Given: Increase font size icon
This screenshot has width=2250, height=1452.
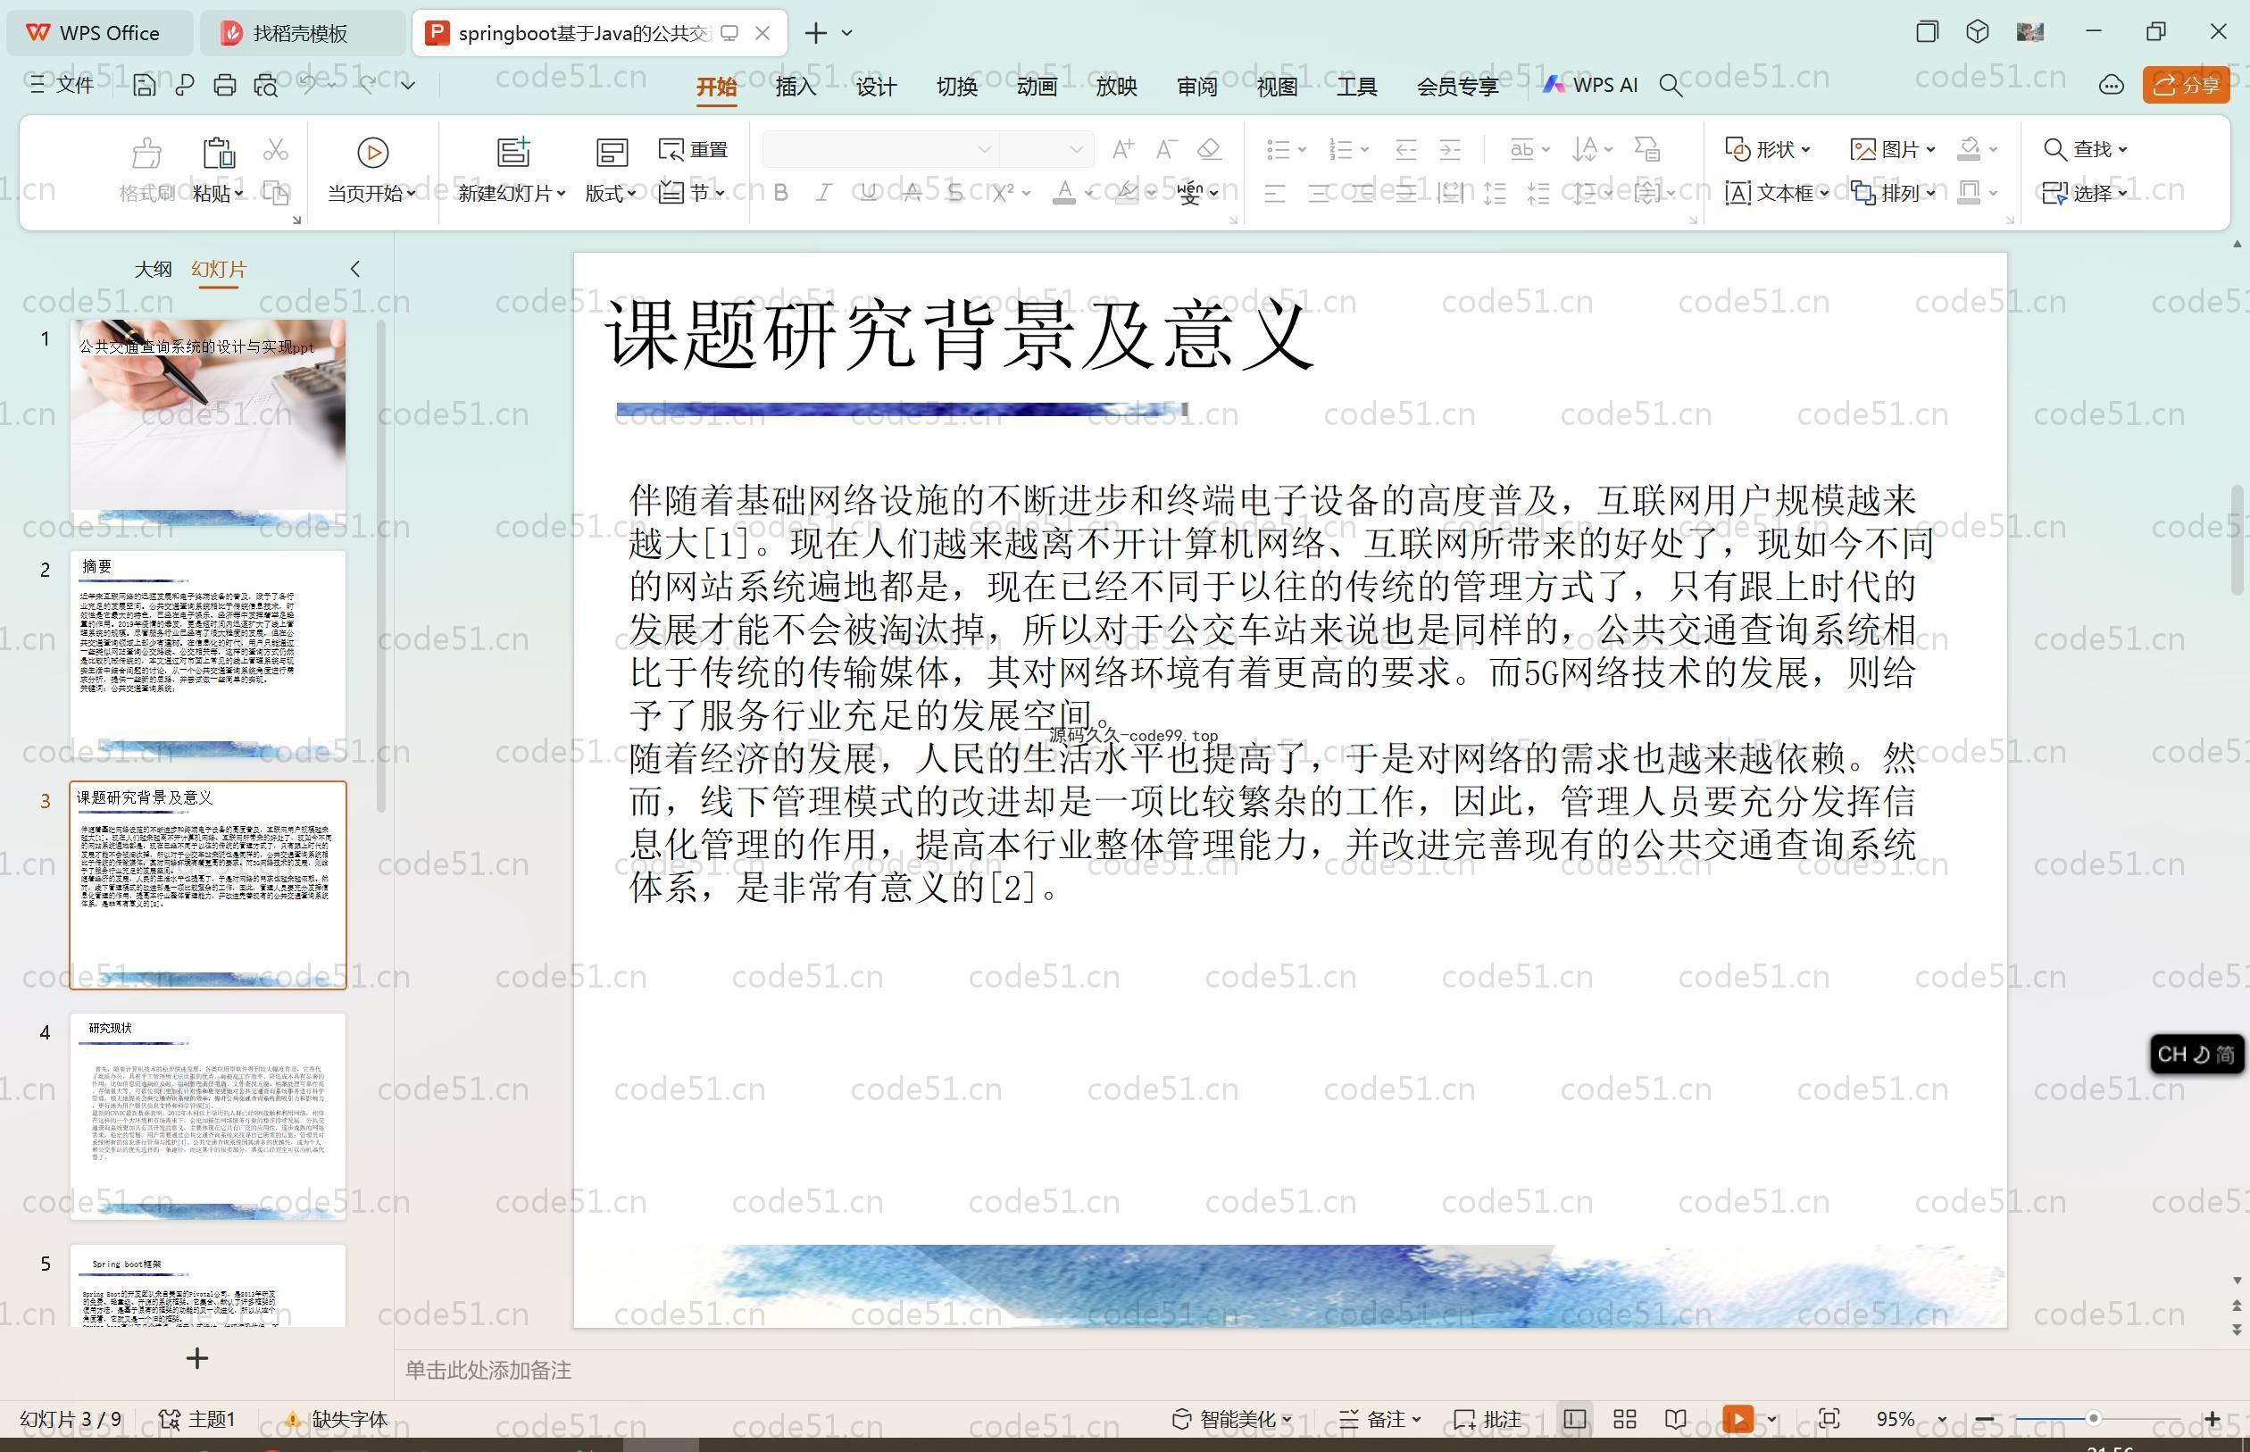Looking at the screenshot, I should (1122, 149).
